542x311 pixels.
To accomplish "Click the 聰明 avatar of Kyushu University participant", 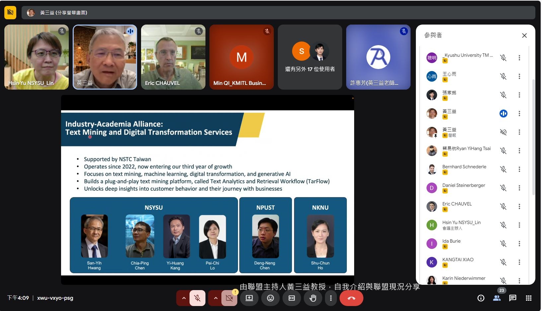I will click(432, 58).
